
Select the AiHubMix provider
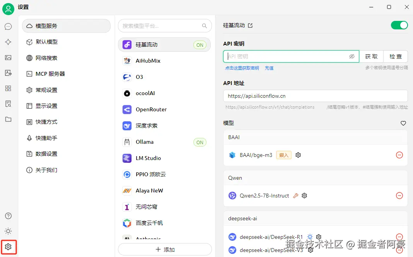point(164,61)
